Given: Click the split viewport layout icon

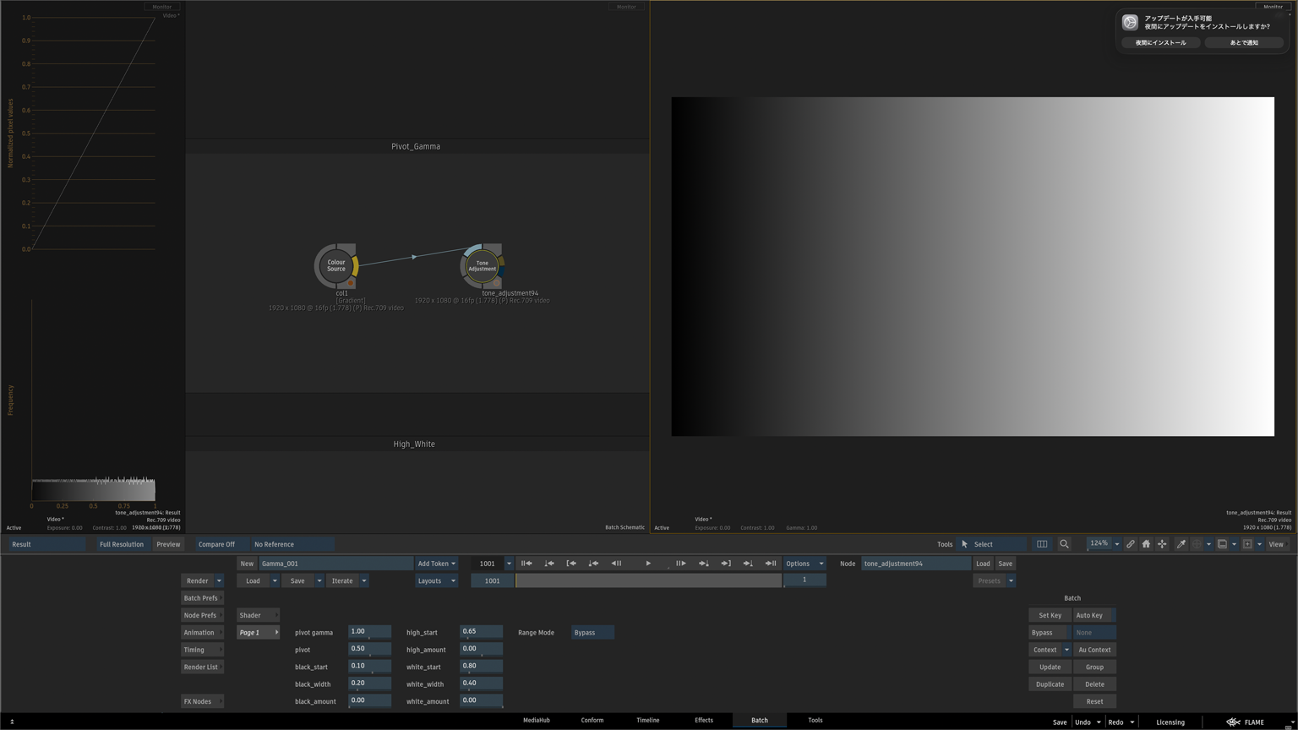Looking at the screenshot, I should click(x=1042, y=544).
